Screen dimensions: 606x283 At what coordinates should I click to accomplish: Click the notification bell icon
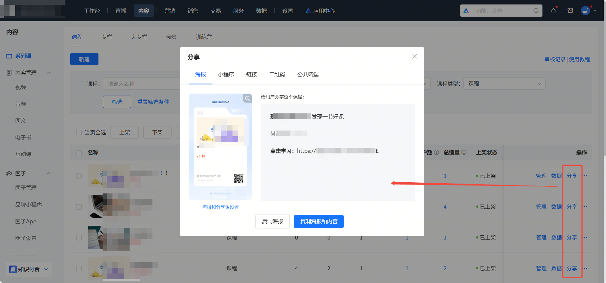click(553, 10)
